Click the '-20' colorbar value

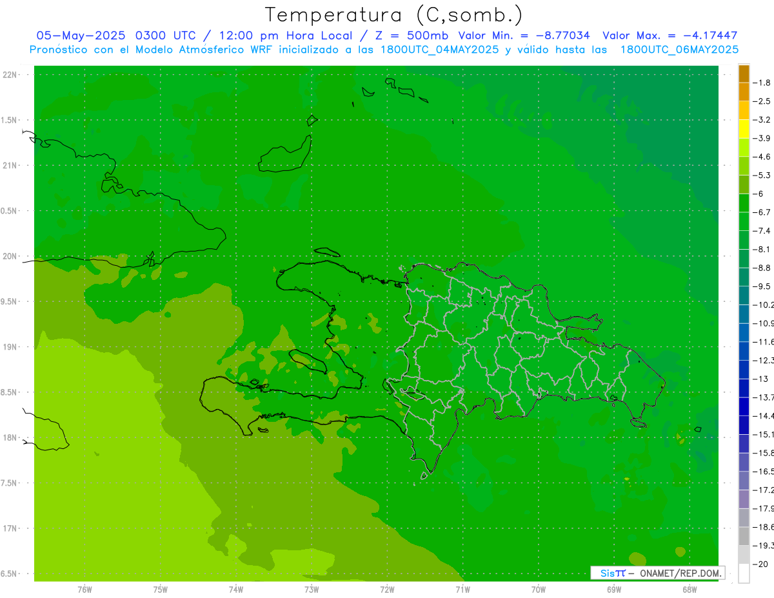click(760, 564)
